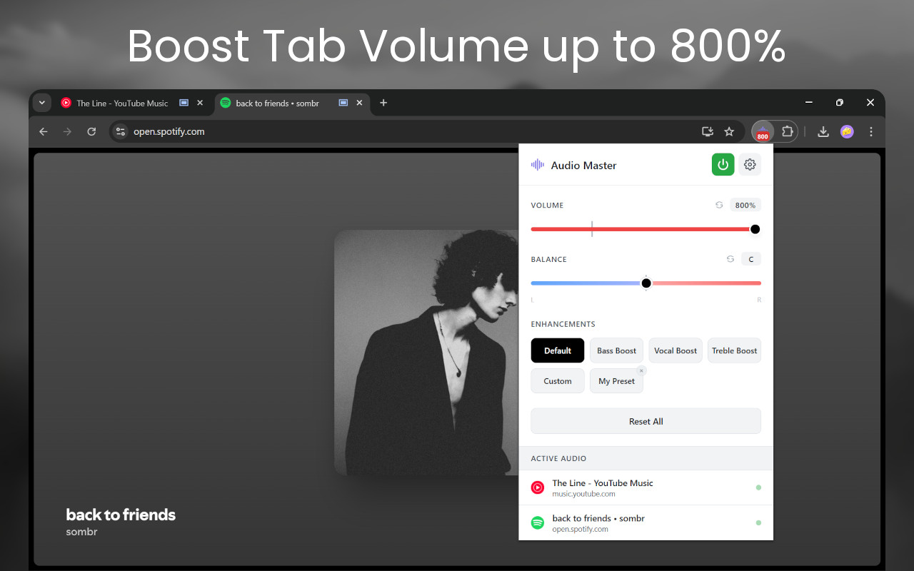Click the active dot beside back to friends Spotify
914x571 pixels.
coord(758,523)
